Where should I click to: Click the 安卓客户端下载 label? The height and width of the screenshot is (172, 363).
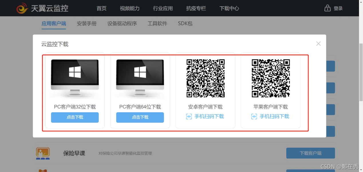coord(206,107)
